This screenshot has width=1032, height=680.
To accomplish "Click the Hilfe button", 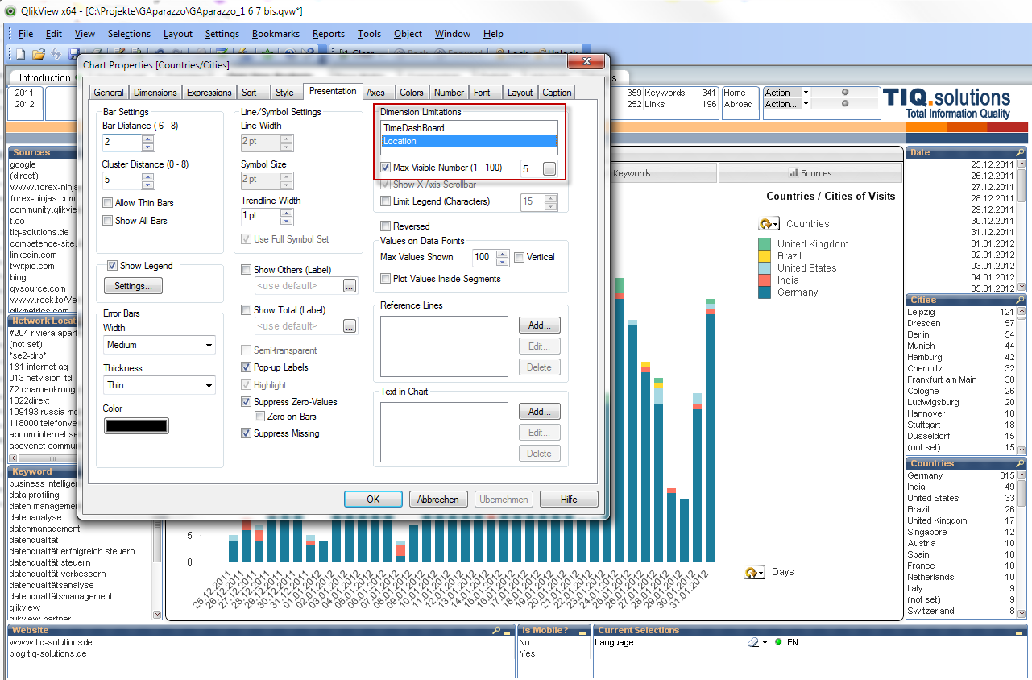I will click(569, 500).
